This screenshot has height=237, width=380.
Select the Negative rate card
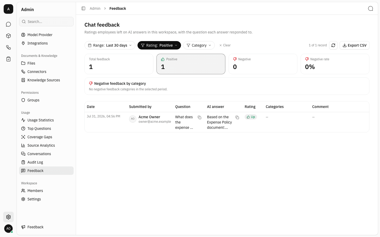(x=335, y=64)
